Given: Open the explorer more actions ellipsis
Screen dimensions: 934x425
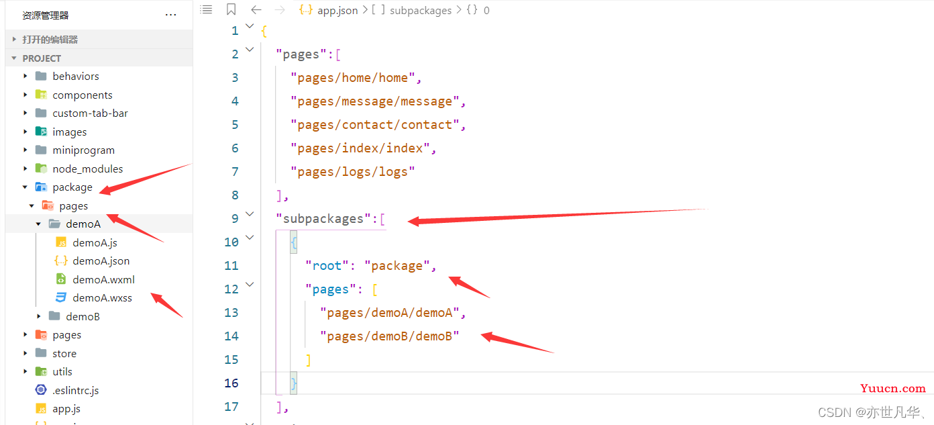Looking at the screenshot, I should [x=171, y=15].
